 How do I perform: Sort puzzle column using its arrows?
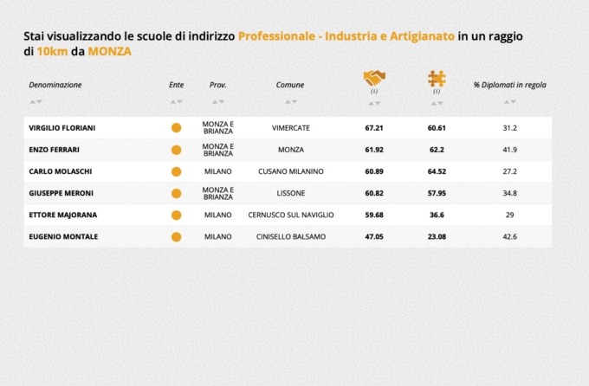click(x=437, y=103)
